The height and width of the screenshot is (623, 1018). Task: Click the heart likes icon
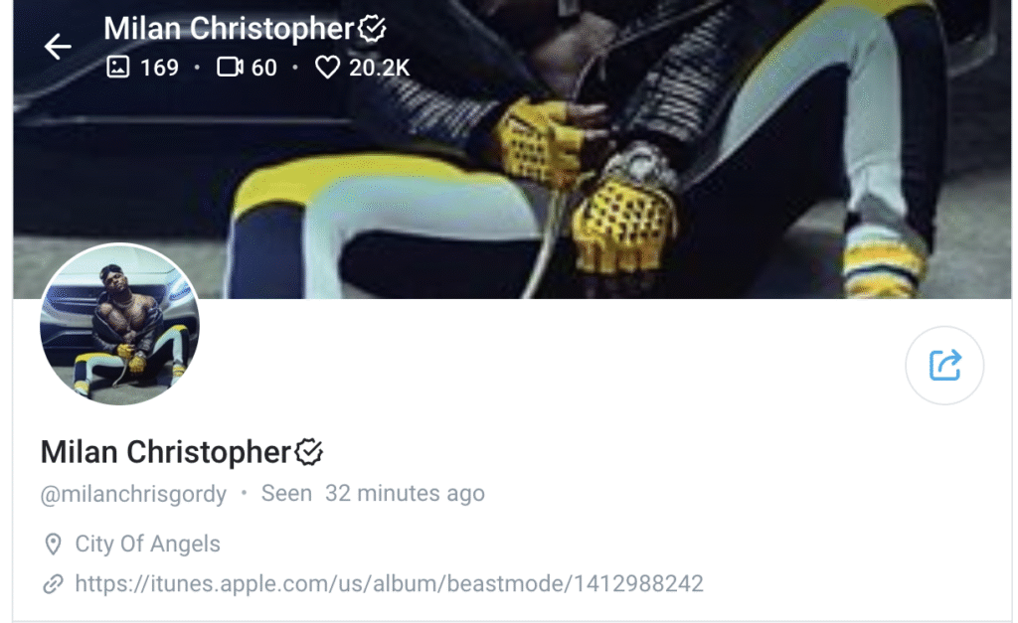[327, 67]
